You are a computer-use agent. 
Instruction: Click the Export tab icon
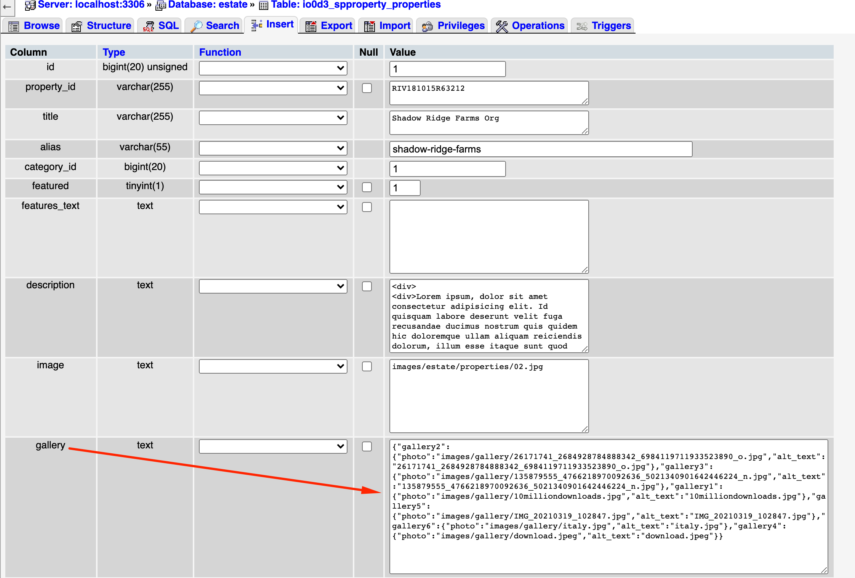tap(311, 26)
